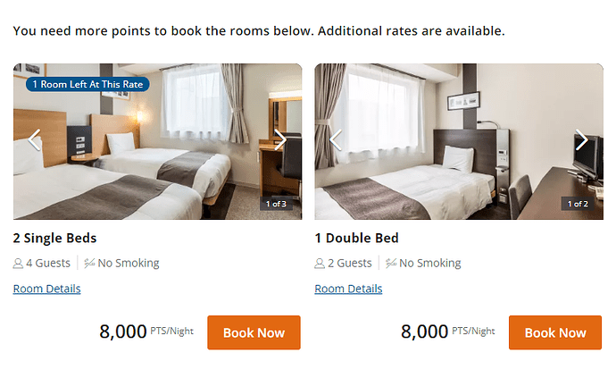Click the 1 of 3 photo counter

pos(276,204)
